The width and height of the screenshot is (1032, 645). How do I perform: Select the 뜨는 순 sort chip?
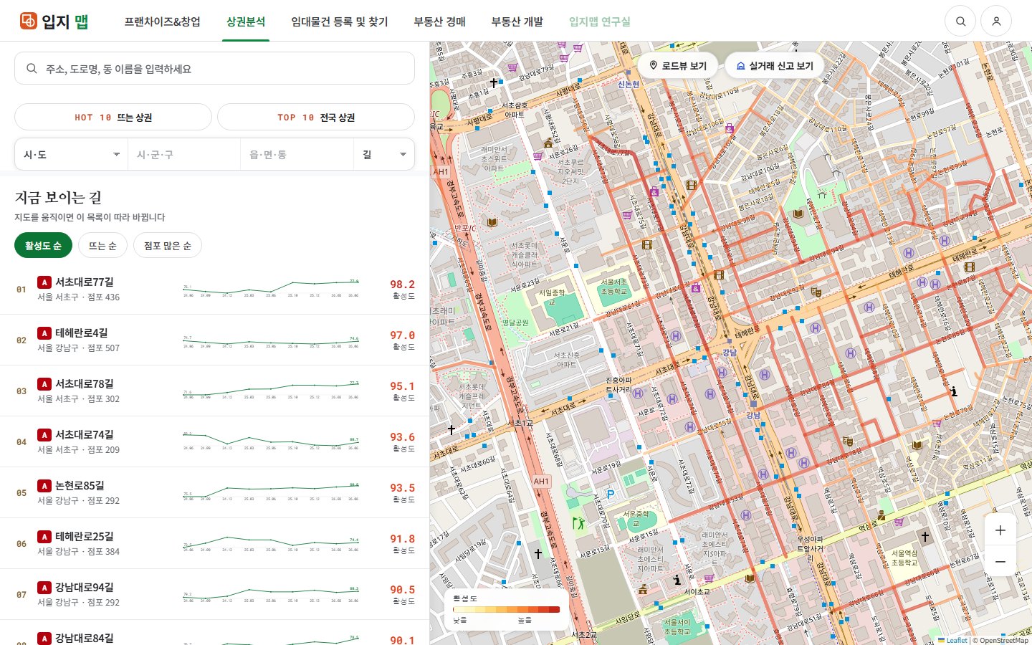point(102,245)
